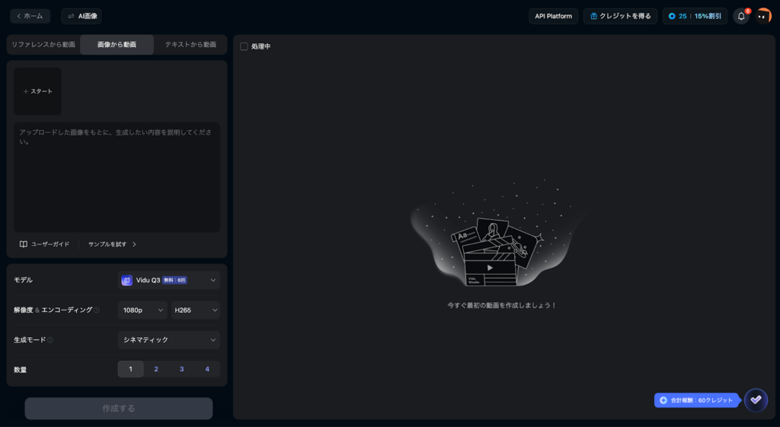Enable the 処理中 checkbox
The height and width of the screenshot is (427, 780).
point(244,46)
